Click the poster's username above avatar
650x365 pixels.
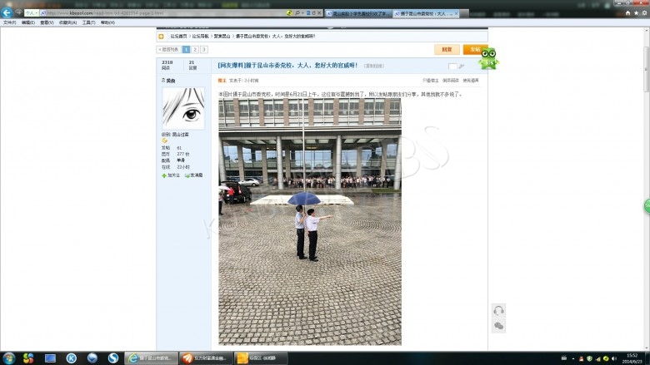point(171,81)
